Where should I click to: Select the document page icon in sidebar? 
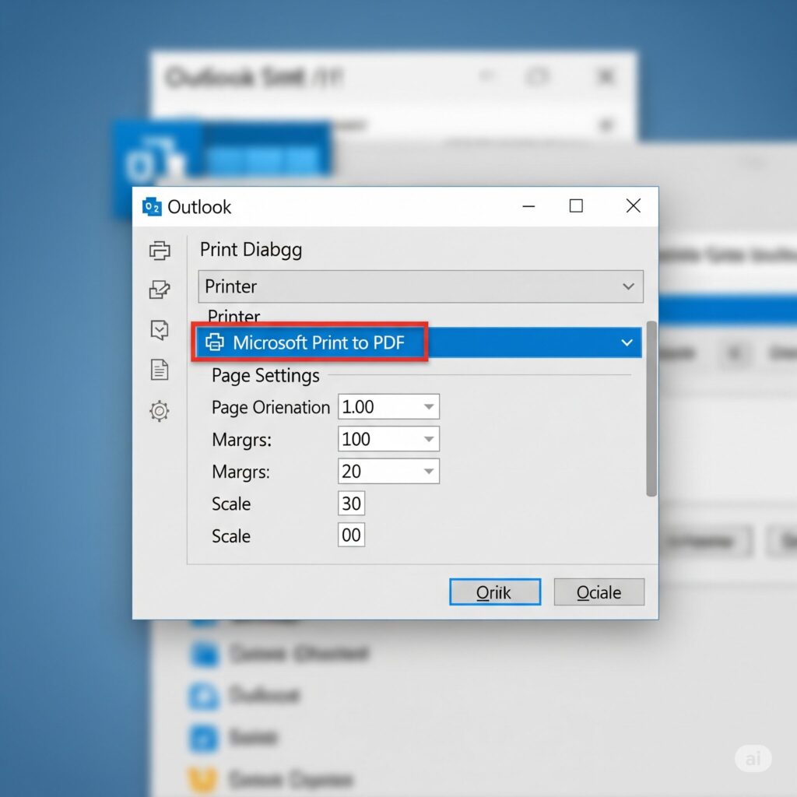pyautogui.click(x=160, y=370)
